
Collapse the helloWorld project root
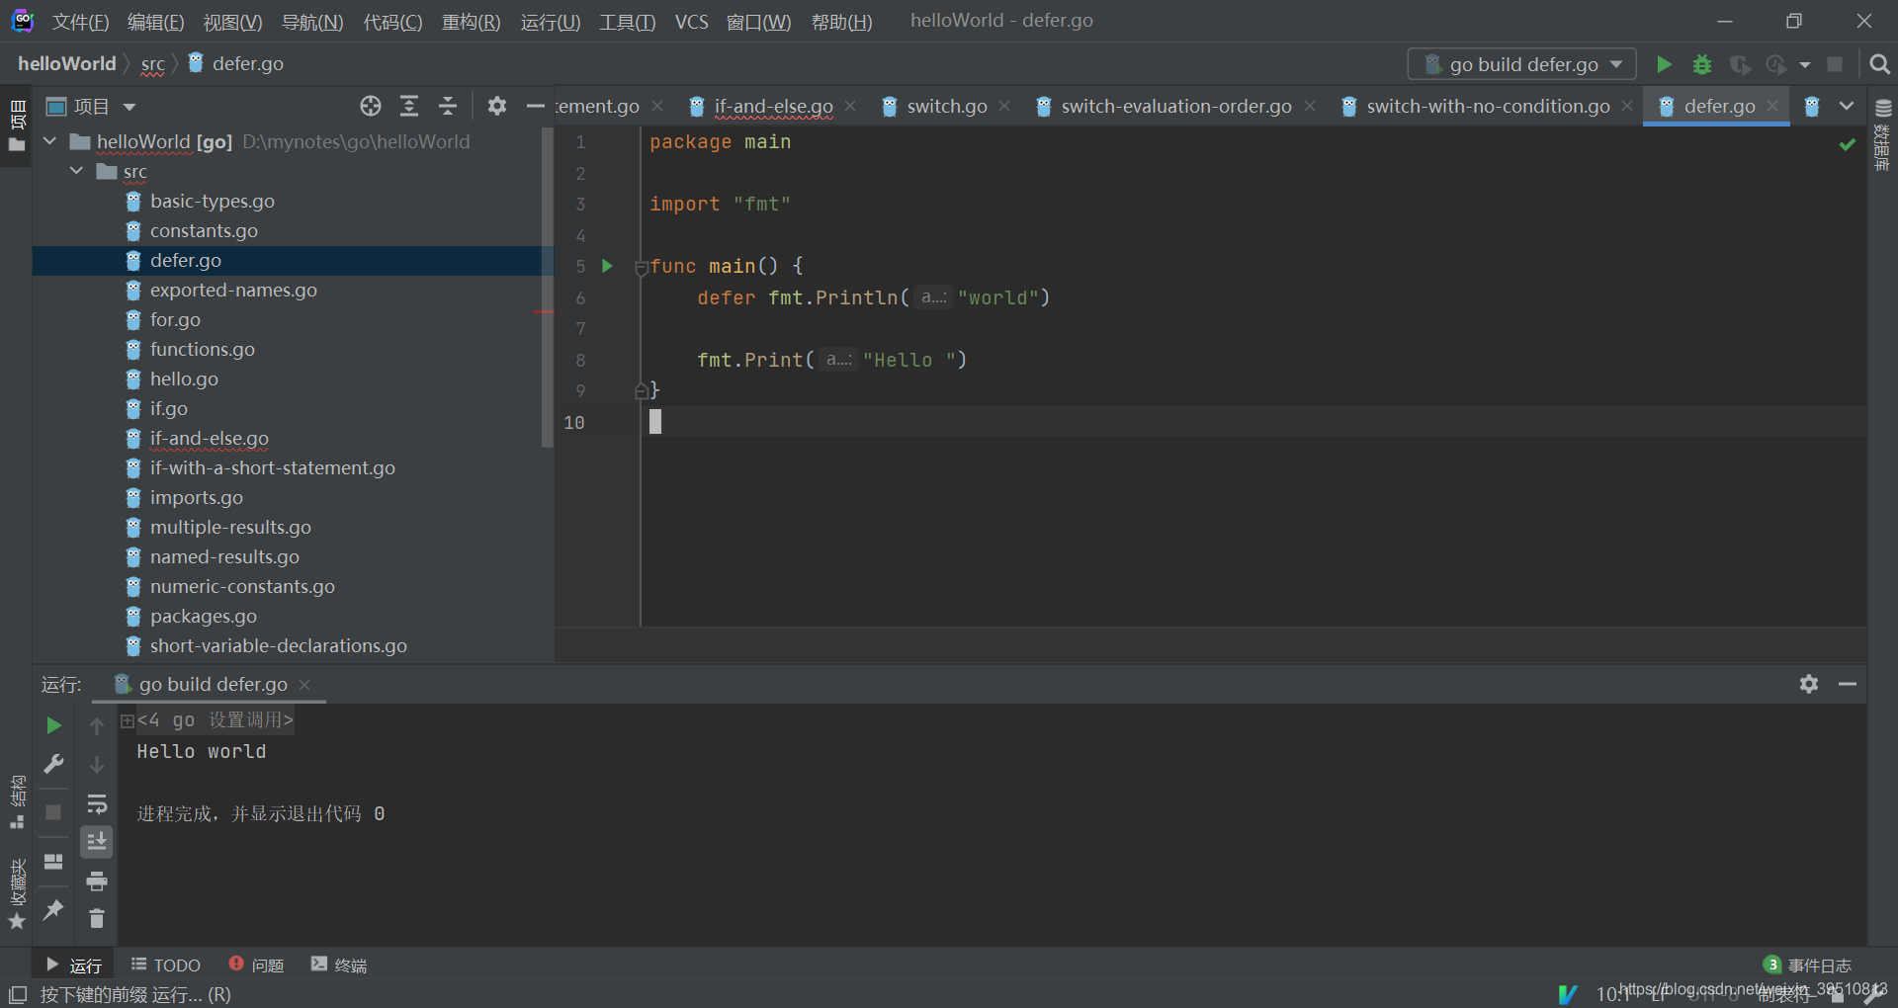click(x=50, y=141)
